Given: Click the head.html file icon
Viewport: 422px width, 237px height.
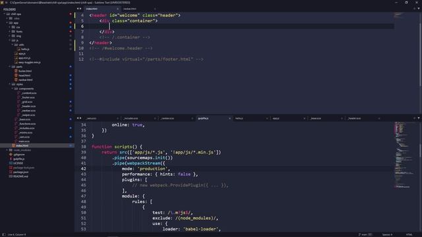Looking at the screenshot, I should tap(16, 75).
